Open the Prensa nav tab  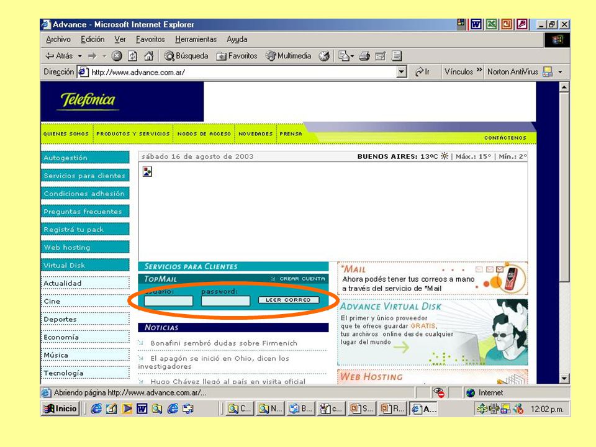point(291,134)
